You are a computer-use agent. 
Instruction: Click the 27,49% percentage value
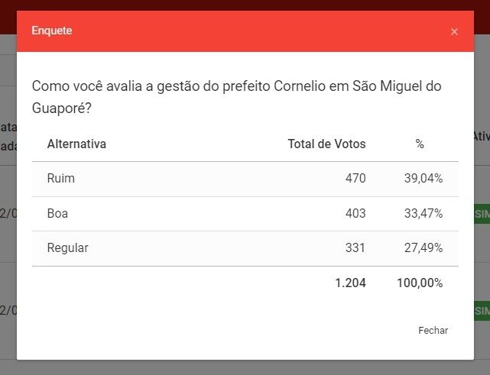[423, 248]
